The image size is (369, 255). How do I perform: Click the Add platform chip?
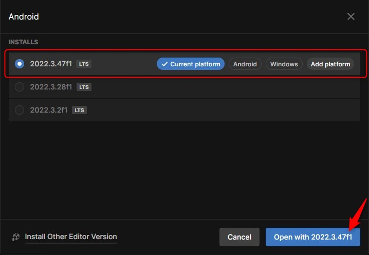point(330,64)
